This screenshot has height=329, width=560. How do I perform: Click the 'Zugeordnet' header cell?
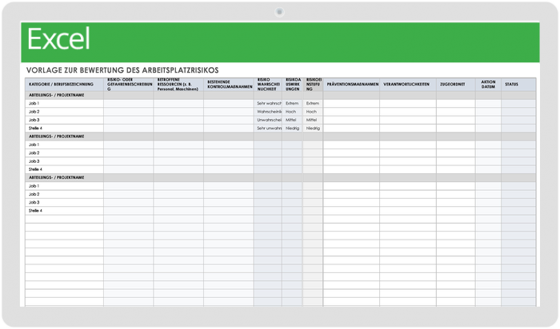[x=456, y=85]
